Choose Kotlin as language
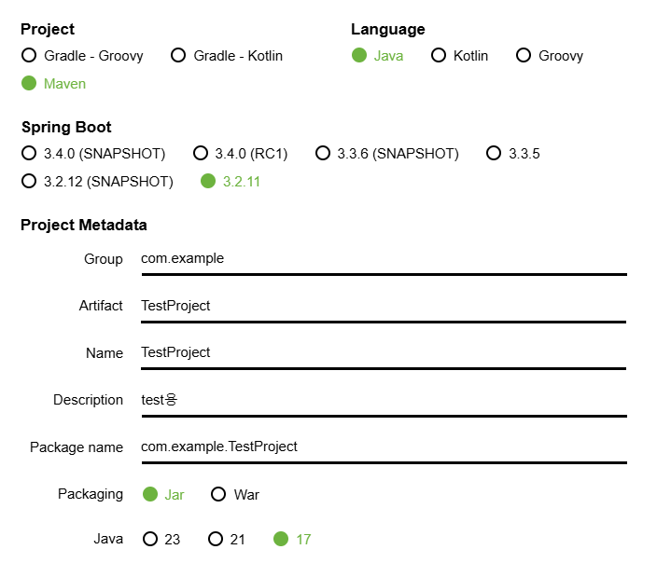This screenshot has width=671, height=577. [x=439, y=56]
